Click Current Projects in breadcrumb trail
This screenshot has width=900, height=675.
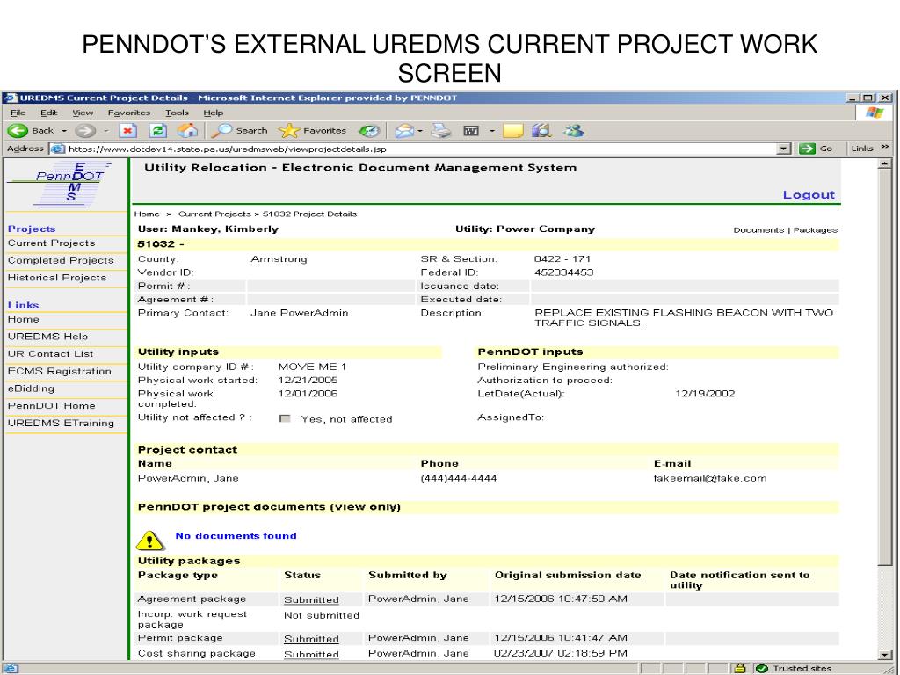click(214, 214)
